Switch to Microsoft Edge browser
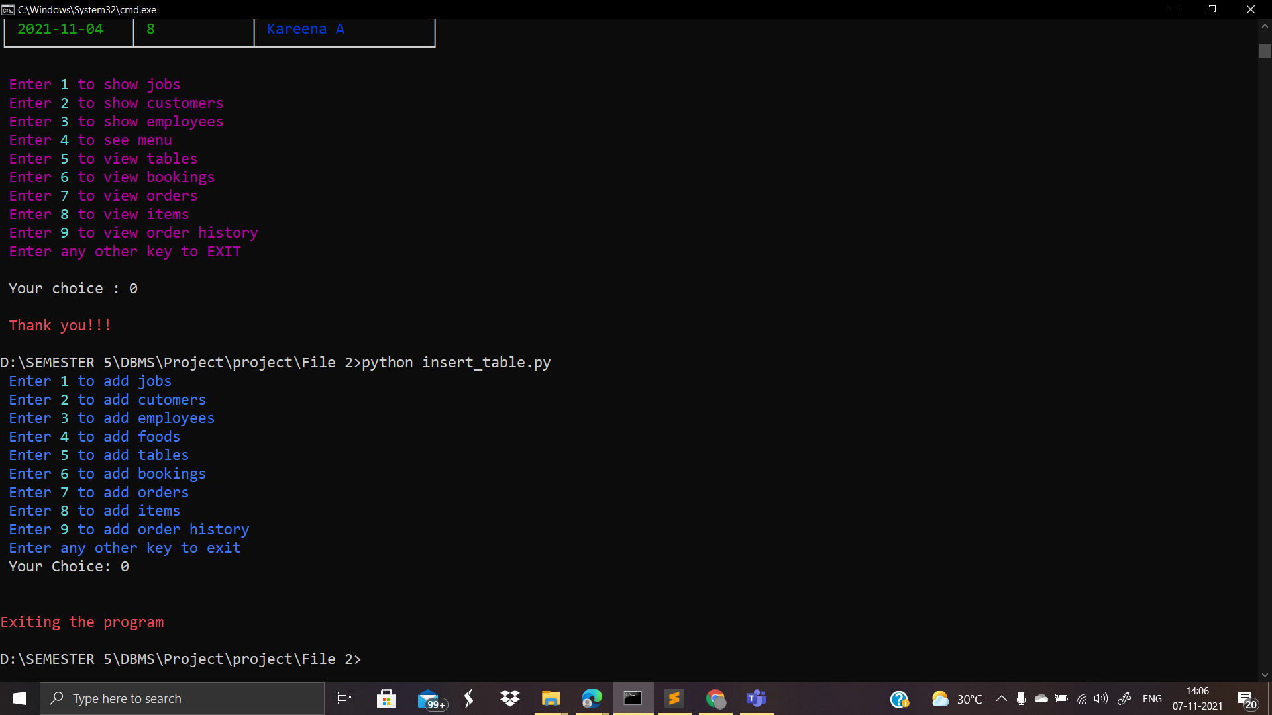Viewport: 1272px width, 715px height. click(592, 698)
